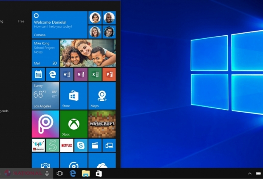Launch the Xbox tile

tap(74, 124)
